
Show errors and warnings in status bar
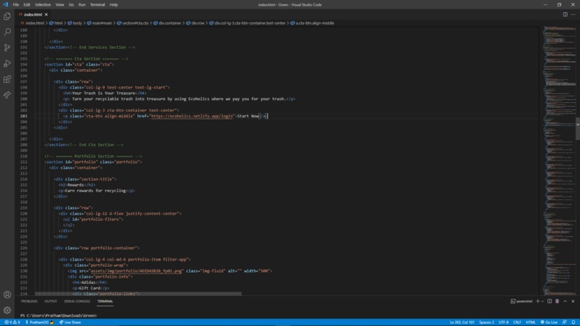click(x=12, y=322)
